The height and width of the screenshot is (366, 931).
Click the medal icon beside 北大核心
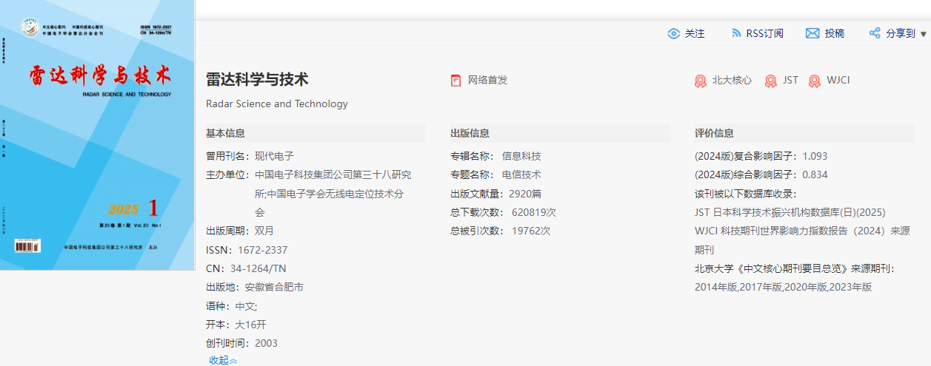tap(700, 81)
